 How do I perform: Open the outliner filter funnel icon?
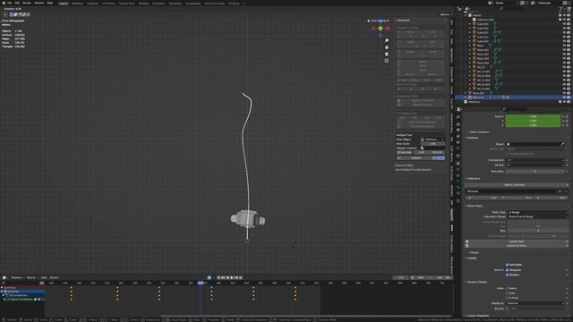[561, 9]
